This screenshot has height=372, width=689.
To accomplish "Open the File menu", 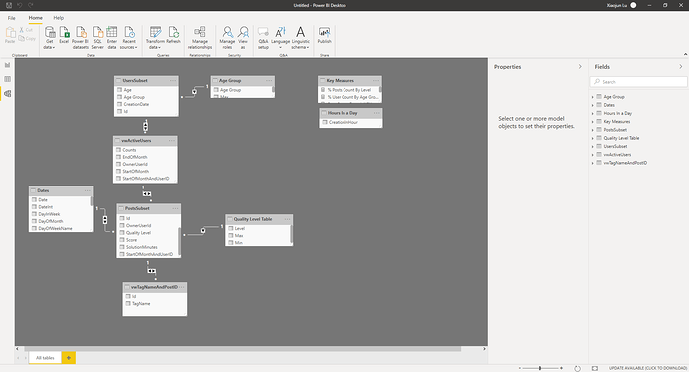I will point(11,18).
